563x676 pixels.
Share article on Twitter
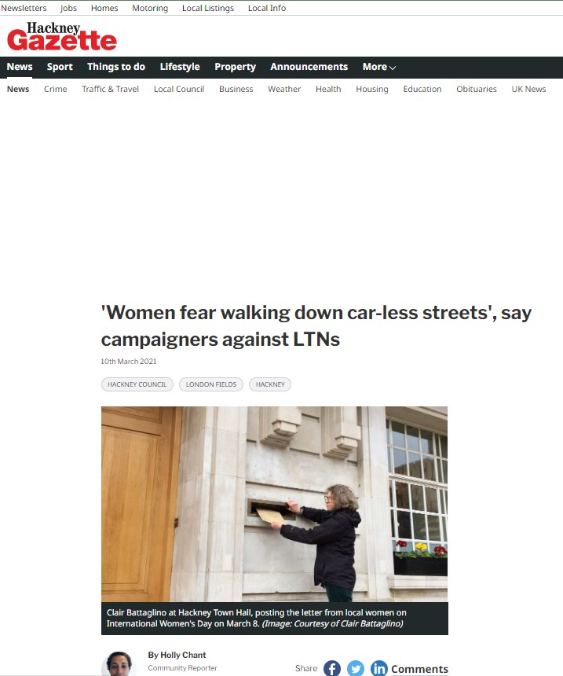pyautogui.click(x=356, y=668)
